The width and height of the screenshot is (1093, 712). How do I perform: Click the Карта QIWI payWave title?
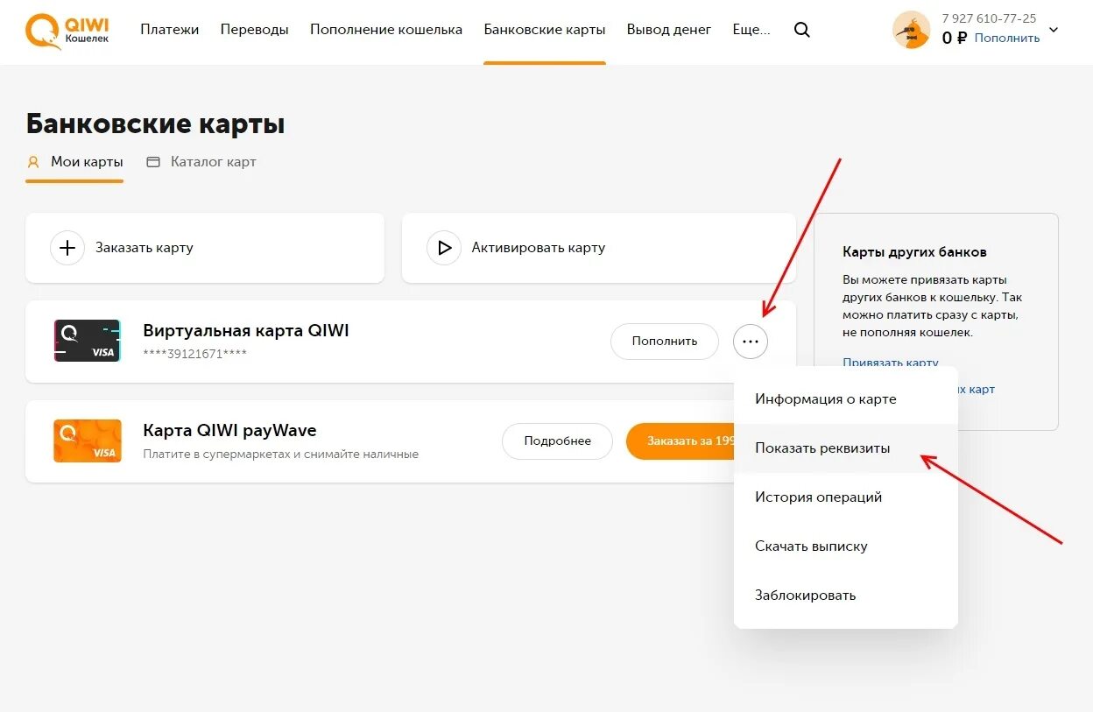(229, 431)
